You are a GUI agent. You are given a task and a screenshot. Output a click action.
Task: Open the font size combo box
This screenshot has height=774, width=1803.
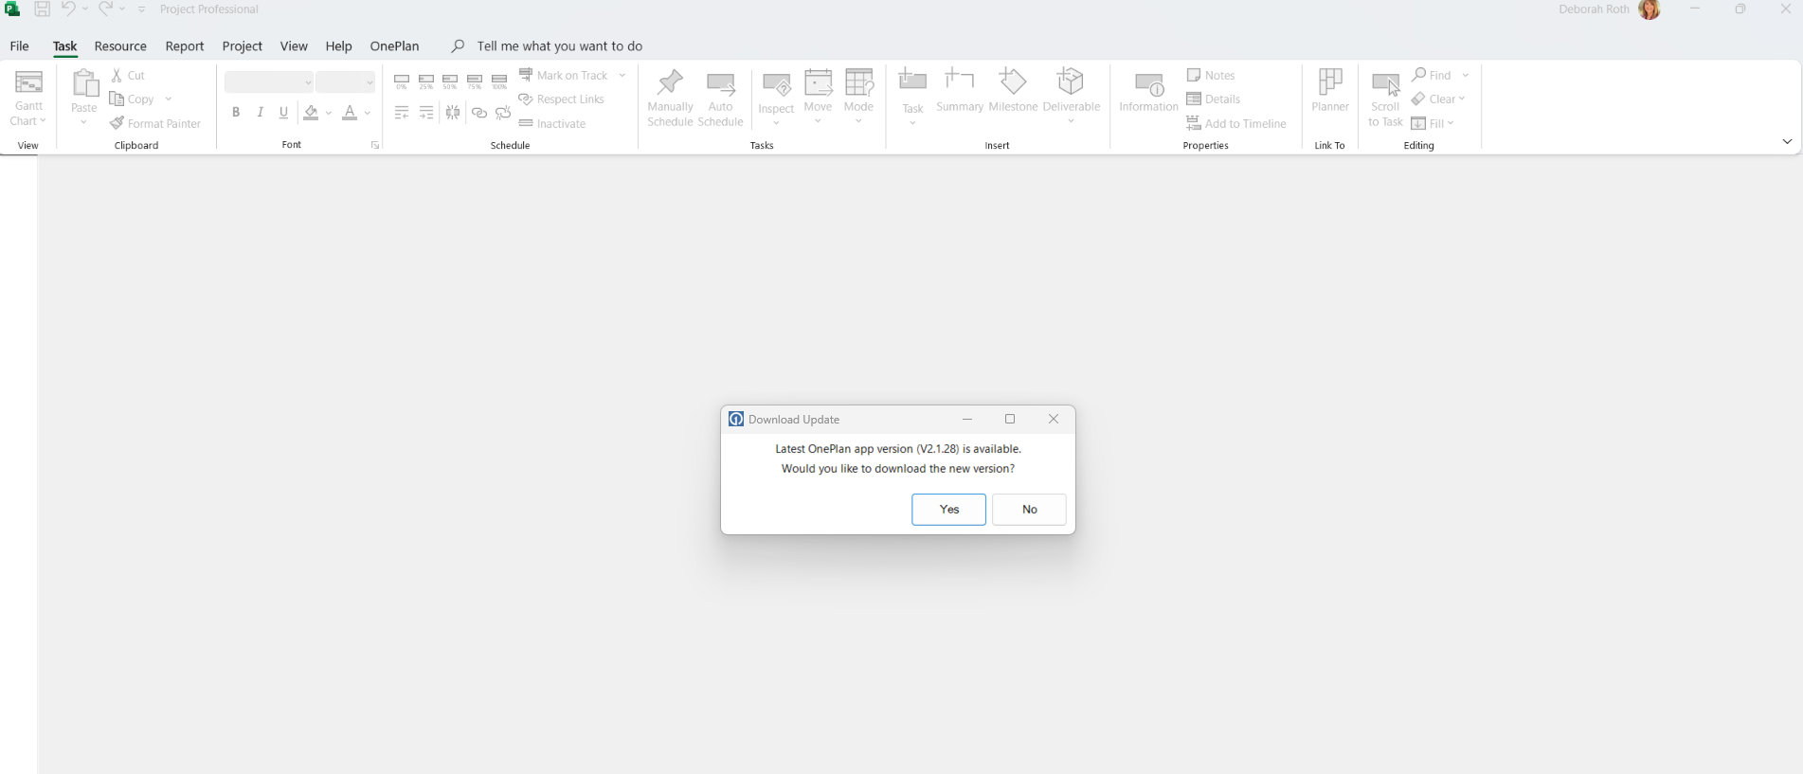click(346, 82)
